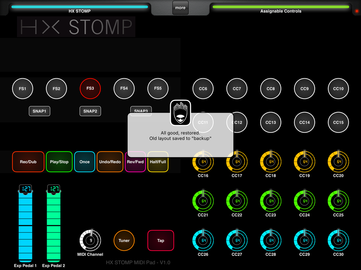The image size is (361, 270).
Task: Click the hand logo icon on the dialog
Action: [x=181, y=113]
